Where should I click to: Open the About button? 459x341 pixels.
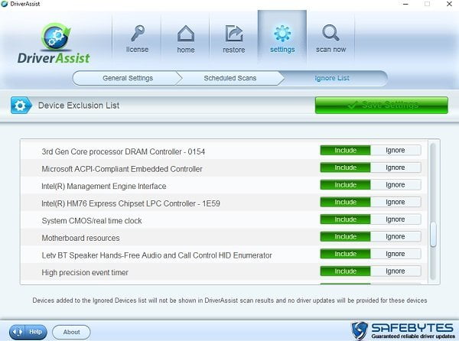point(71,333)
